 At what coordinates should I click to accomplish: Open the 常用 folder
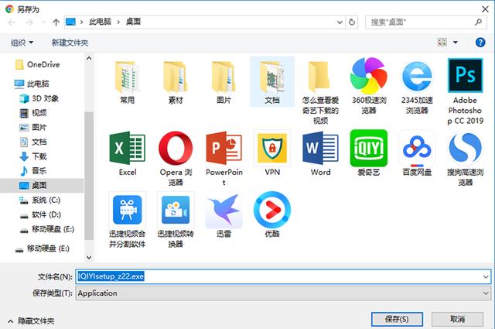(x=127, y=82)
